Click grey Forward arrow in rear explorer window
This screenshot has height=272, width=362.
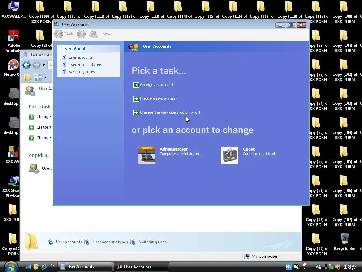click(x=36, y=65)
